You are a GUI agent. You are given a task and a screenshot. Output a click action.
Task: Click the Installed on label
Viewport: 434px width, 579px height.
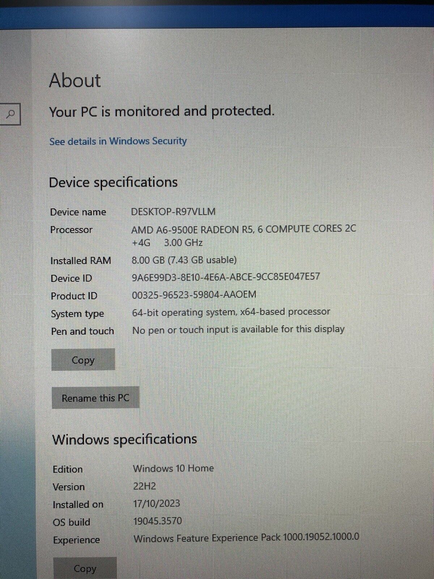click(x=78, y=504)
